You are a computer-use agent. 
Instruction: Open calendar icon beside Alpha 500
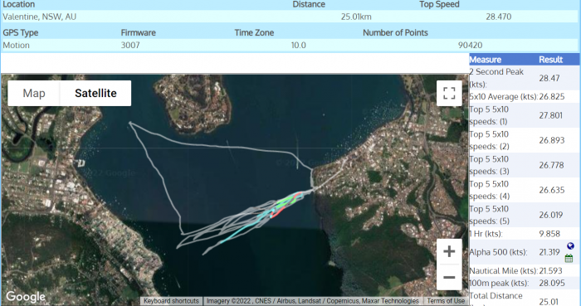tap(569, 258)
